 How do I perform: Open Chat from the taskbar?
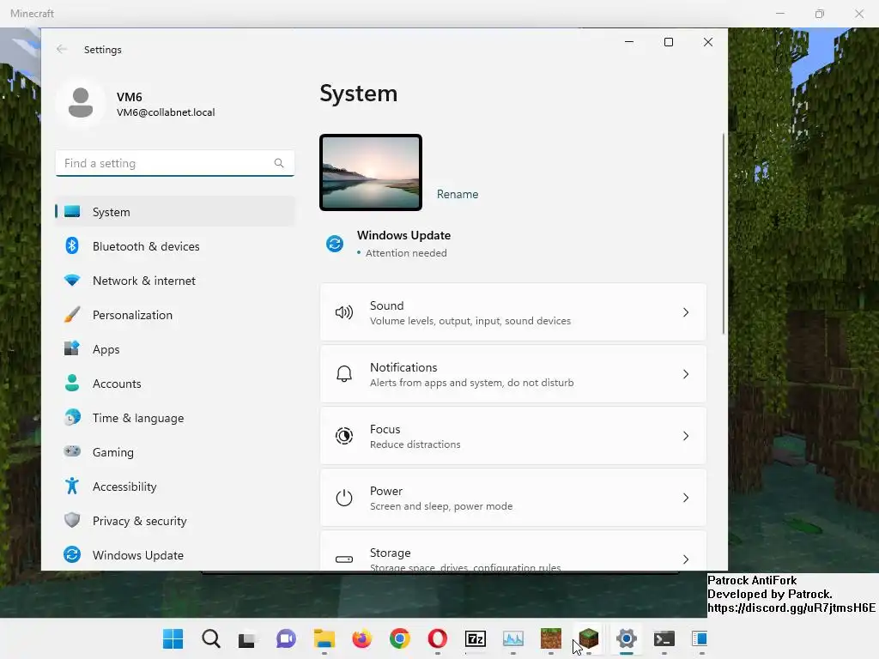pyautogui.click(x=286, y=638)
